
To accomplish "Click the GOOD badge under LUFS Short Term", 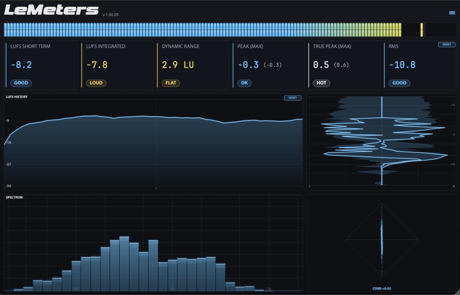I will point(21,83).
